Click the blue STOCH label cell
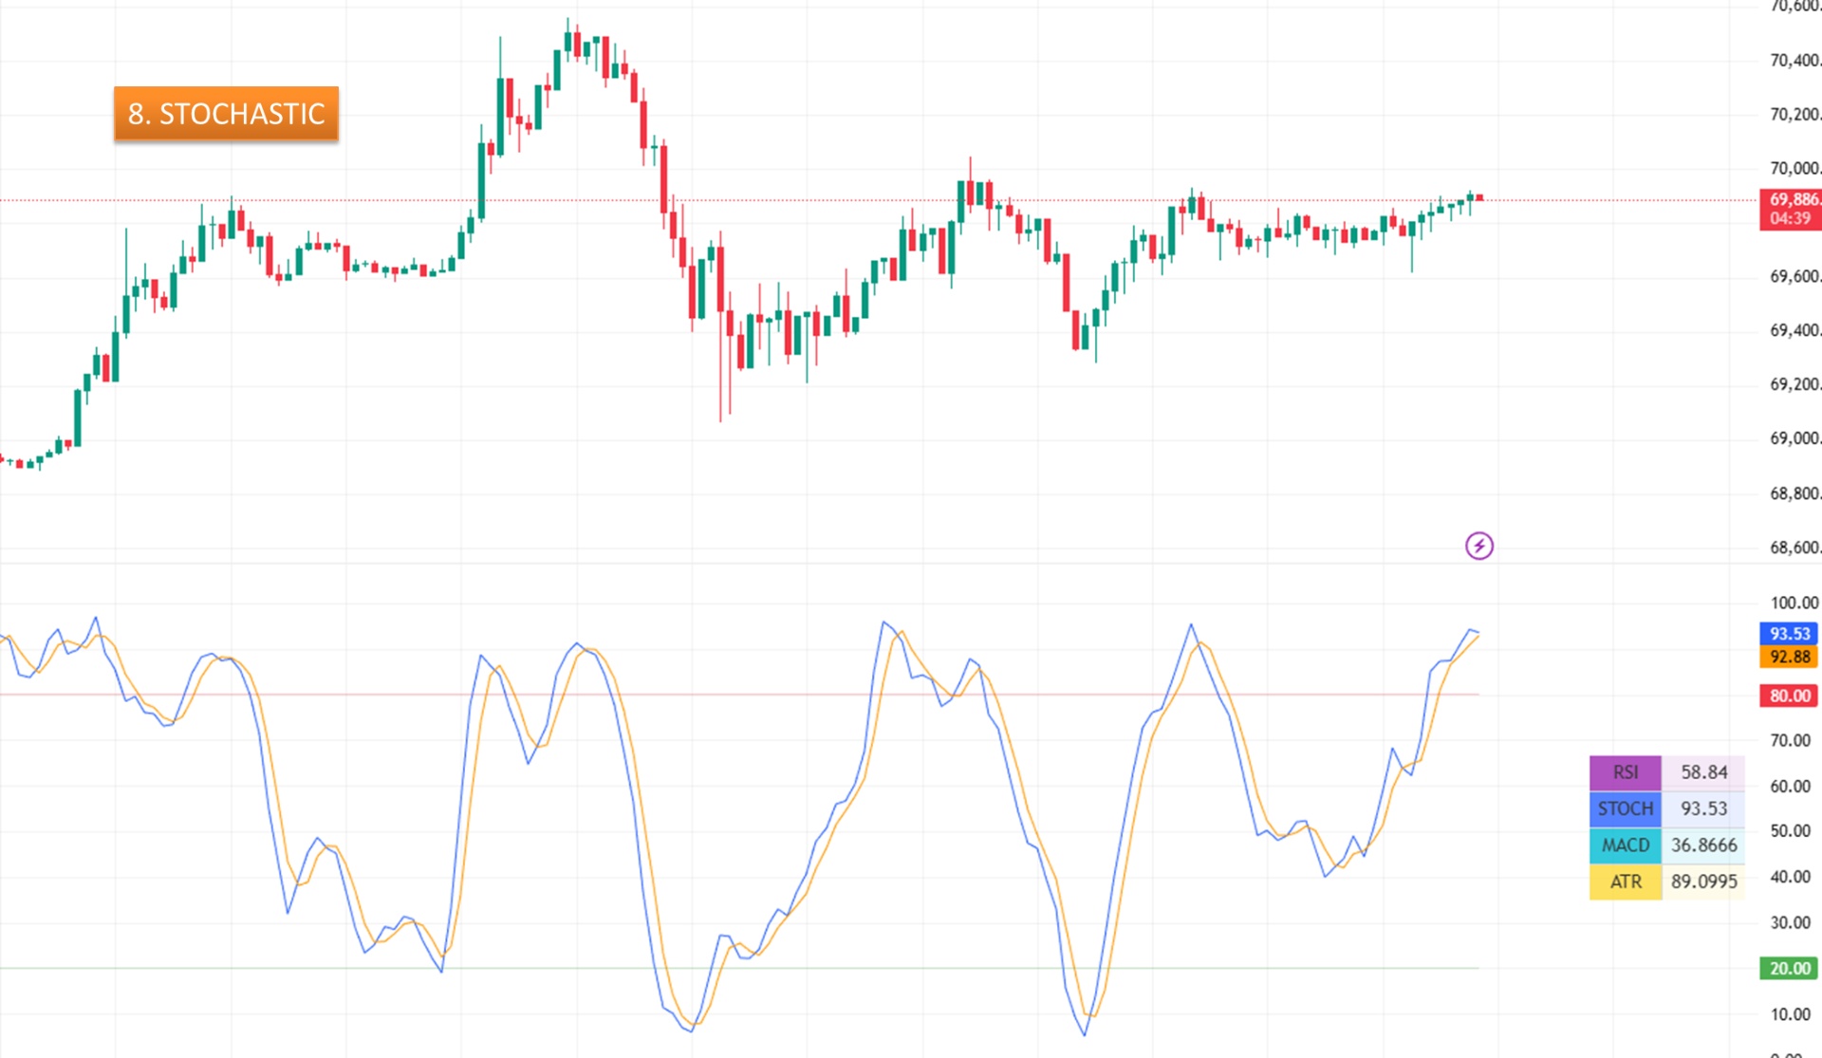Image resolution: width=1822 pixels, height=1058 pixels. 1625,808
